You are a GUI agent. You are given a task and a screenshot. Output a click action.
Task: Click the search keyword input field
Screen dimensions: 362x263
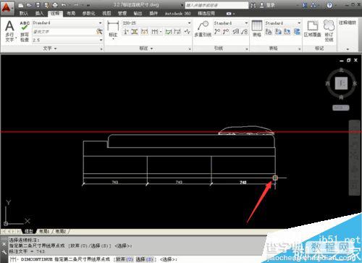coord(216,5)
